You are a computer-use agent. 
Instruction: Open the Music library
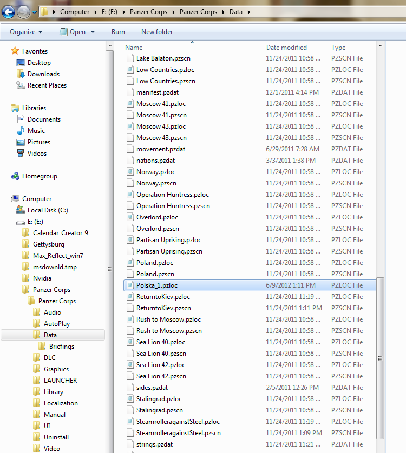[36, 131]
